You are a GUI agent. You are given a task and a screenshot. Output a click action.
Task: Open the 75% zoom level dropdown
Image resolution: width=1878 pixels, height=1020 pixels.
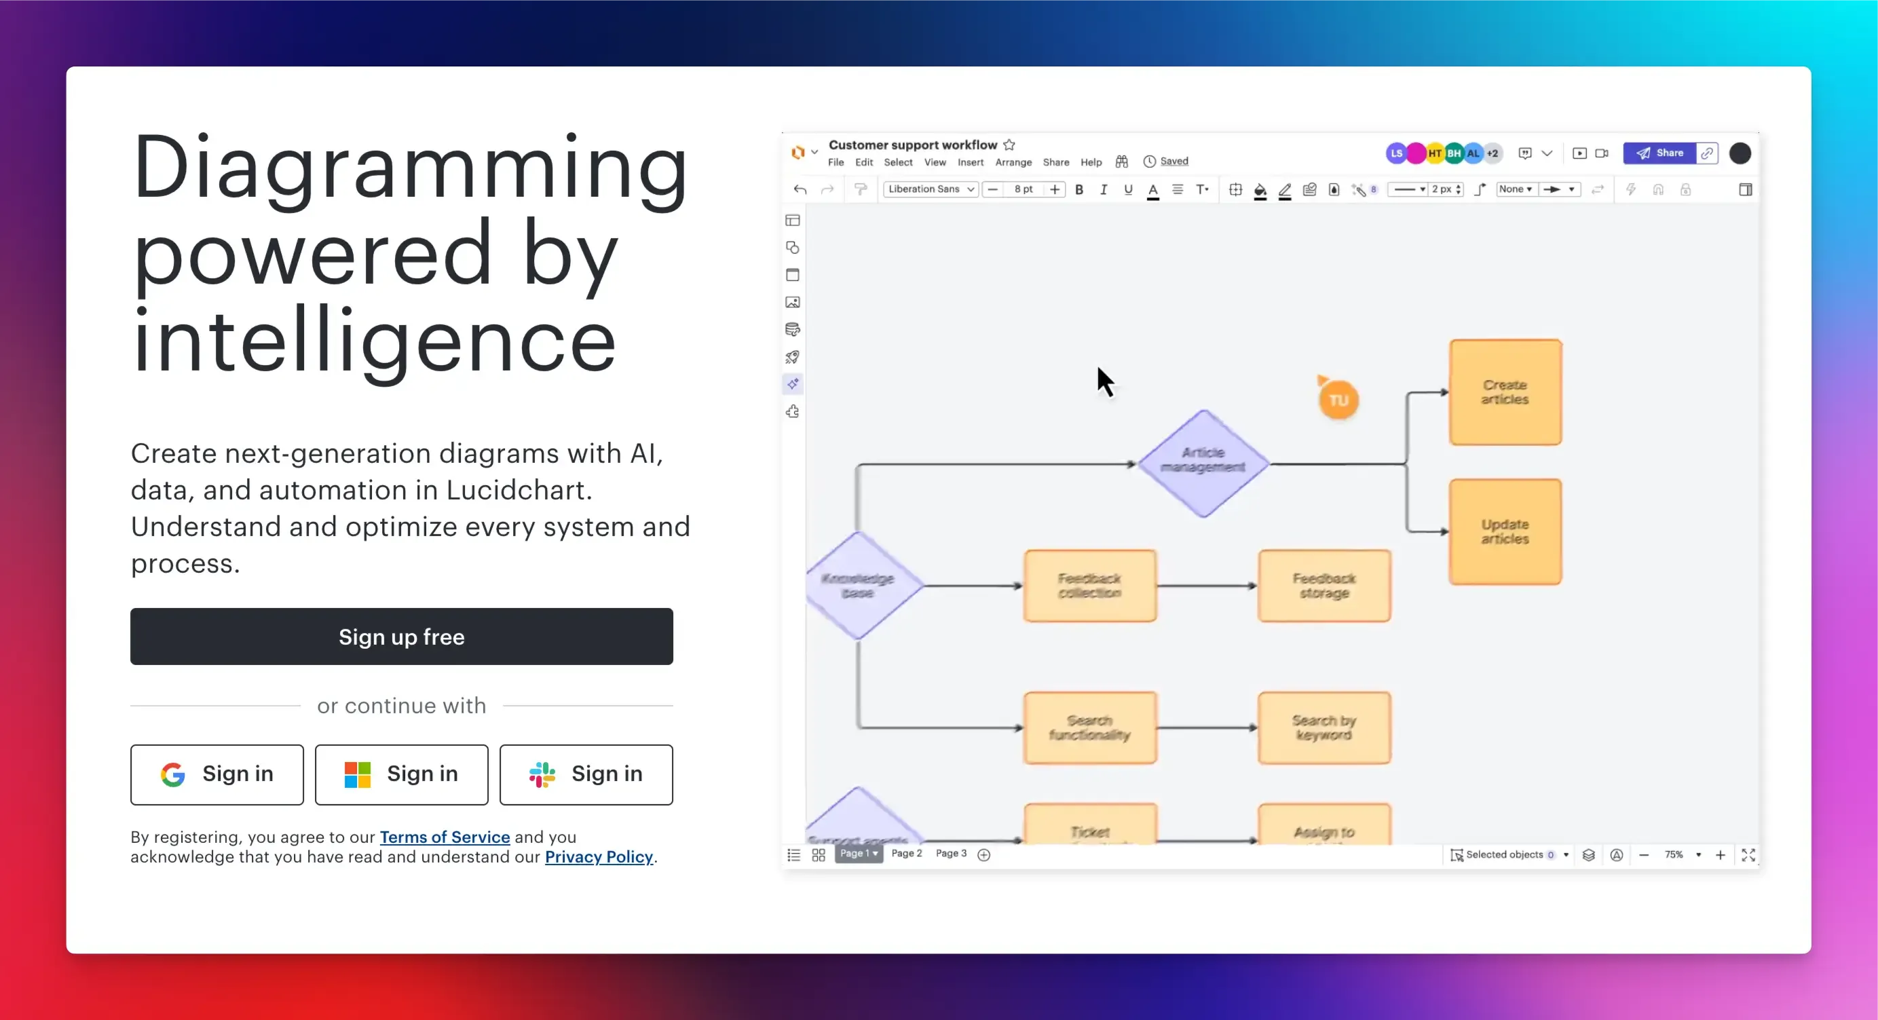pyautogui.click(x=1682, y=854)
